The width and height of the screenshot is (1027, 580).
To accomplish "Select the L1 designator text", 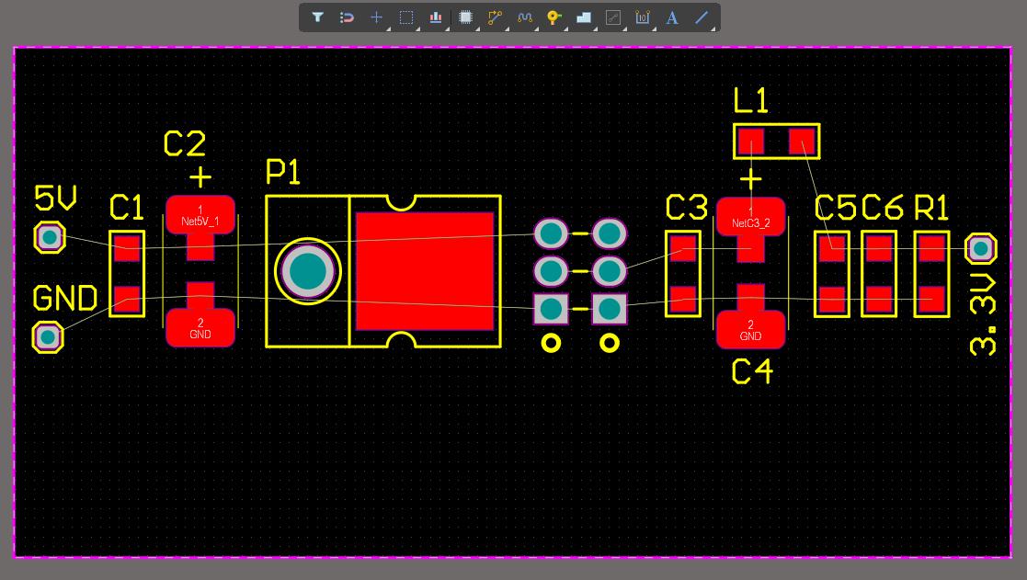I will pos(750,101).
